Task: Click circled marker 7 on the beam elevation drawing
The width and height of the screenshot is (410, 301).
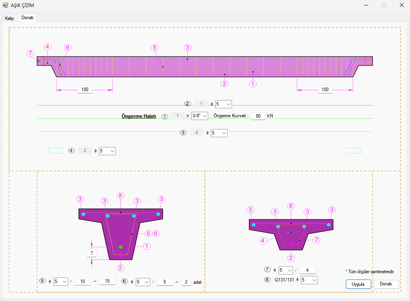Action: [x=30, y=53]
